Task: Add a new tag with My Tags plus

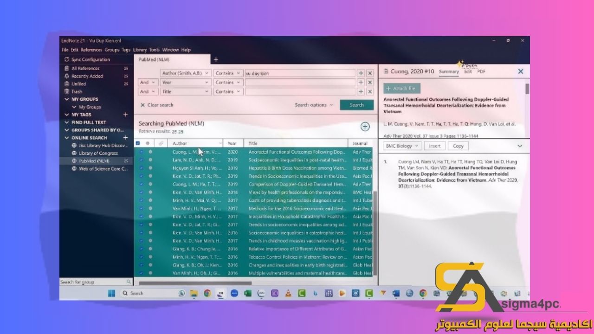Action: (125, 115)
